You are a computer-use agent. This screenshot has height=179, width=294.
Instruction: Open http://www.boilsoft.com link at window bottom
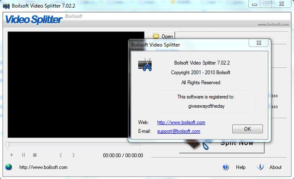pyautogui.click(x=43, y=167)
